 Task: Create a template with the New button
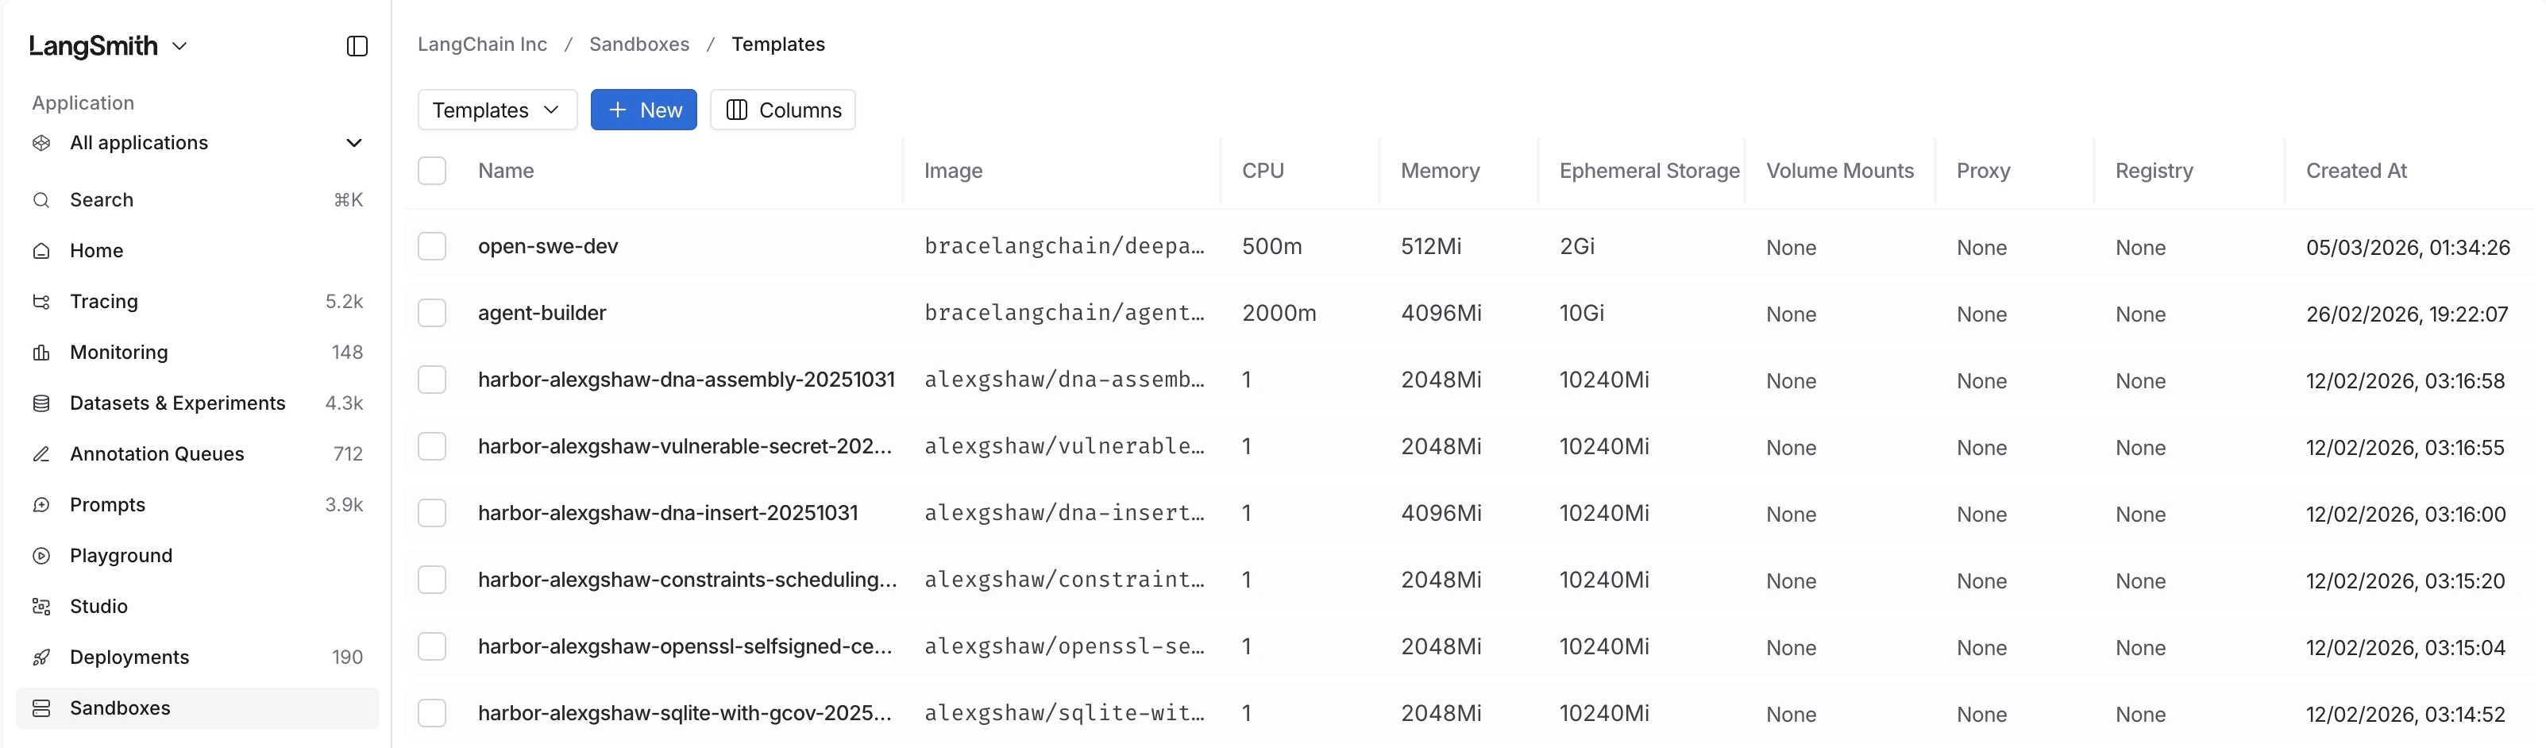pyautogui.click(x=643, y=110)
